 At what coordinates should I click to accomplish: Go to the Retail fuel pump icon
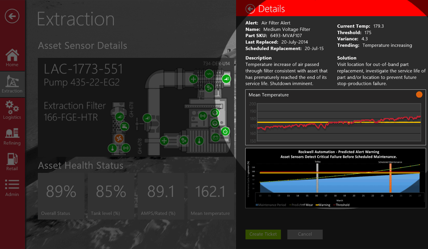click(x=12, y=161)
